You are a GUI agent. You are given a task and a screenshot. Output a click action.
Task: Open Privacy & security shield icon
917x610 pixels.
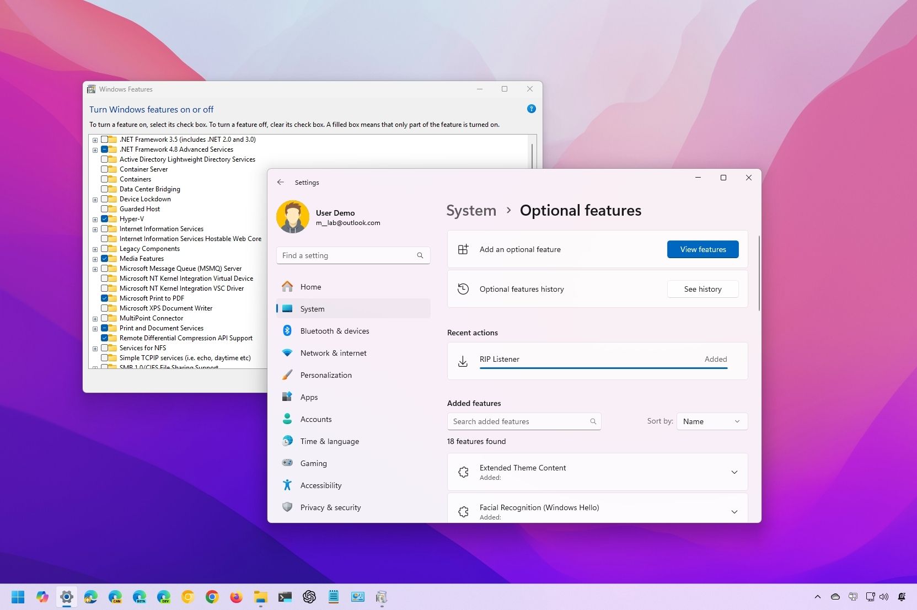(x=287, y=507)
